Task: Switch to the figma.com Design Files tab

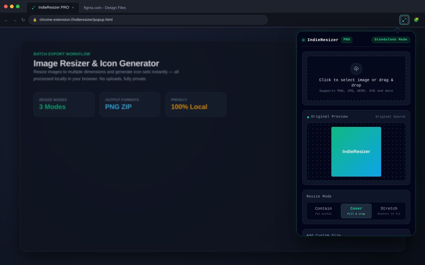Action: [x=105, y=8]
